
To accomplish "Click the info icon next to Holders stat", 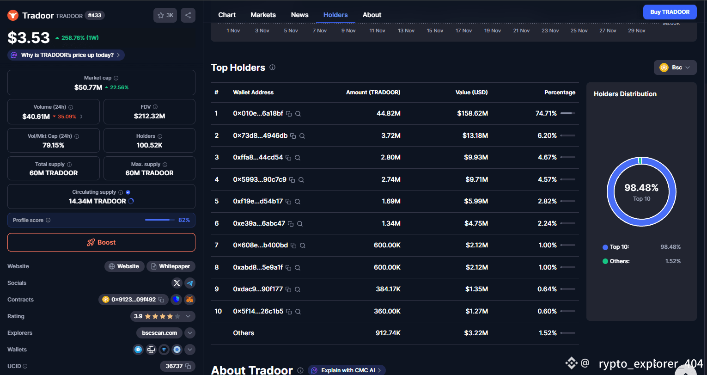I will tap(160, 136).
